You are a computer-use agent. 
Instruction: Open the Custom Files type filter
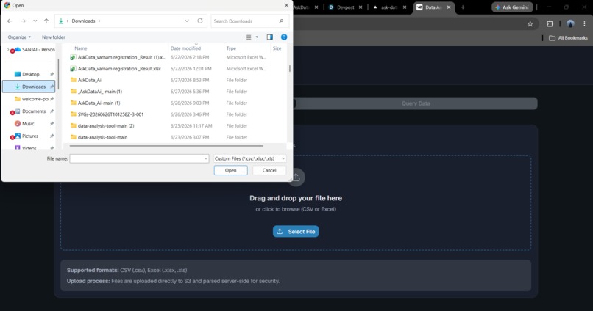pos(249,158)
